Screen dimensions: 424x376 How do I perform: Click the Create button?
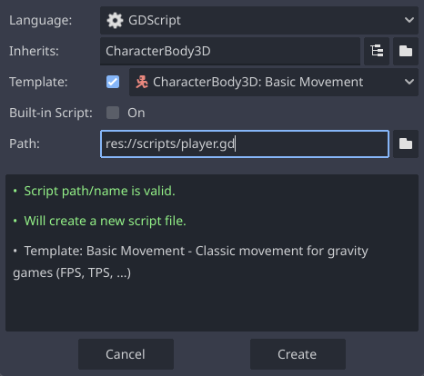pyautogui.click(x=298, y=354)
